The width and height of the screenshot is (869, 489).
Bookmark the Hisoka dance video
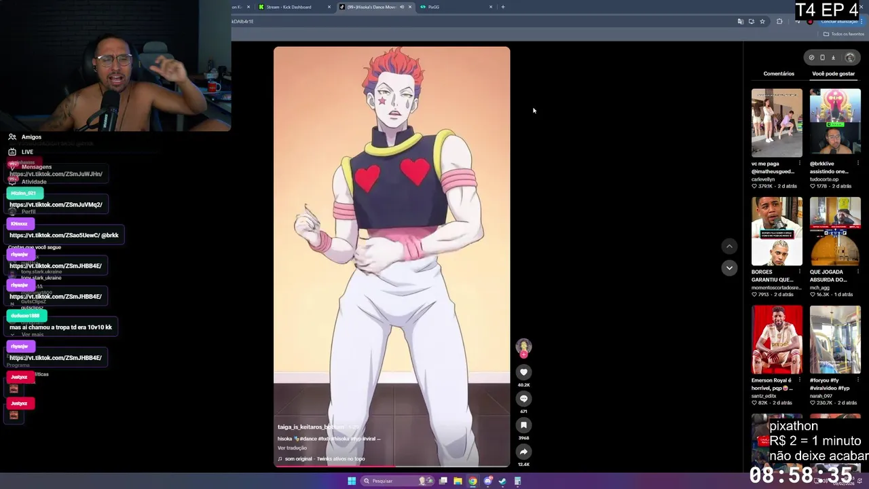[523, 425]
